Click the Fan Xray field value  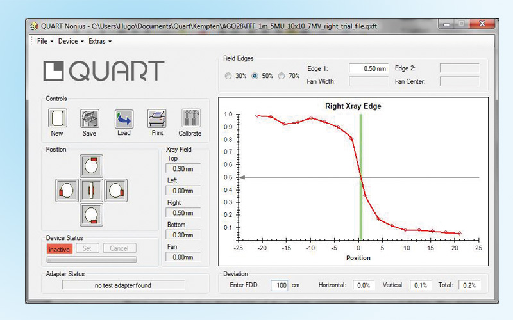click(183, 257)
